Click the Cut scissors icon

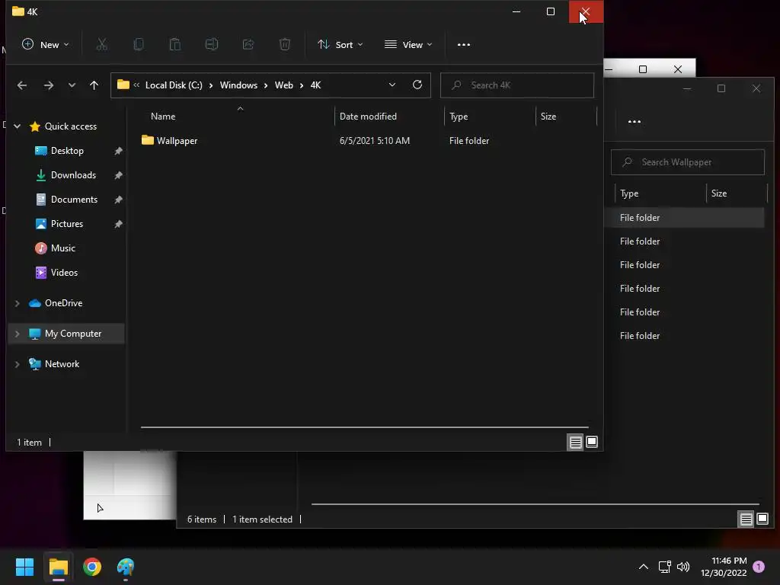click(102, 45)
